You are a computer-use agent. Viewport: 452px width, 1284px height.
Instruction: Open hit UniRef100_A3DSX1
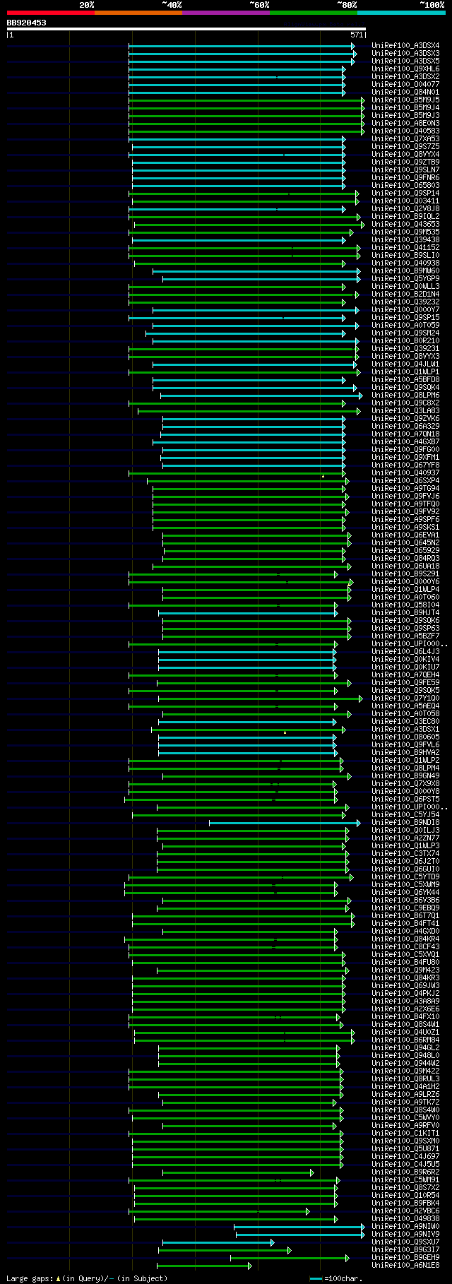405,730
